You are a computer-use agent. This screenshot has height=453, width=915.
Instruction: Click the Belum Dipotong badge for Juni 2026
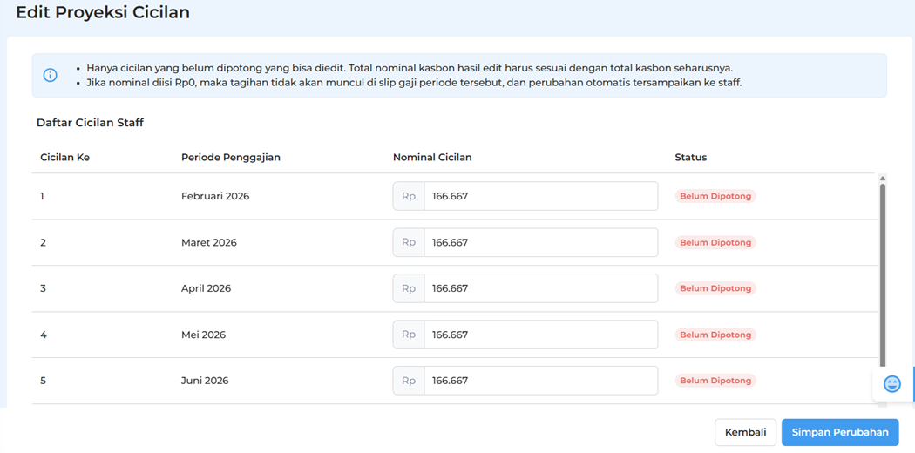tap(715, 381)
